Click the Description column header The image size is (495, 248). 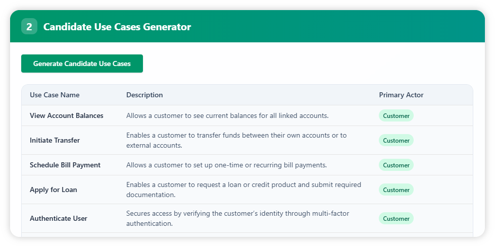144,95
